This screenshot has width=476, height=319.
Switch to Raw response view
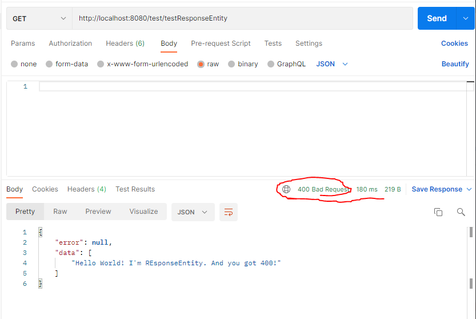click(60, 212)
